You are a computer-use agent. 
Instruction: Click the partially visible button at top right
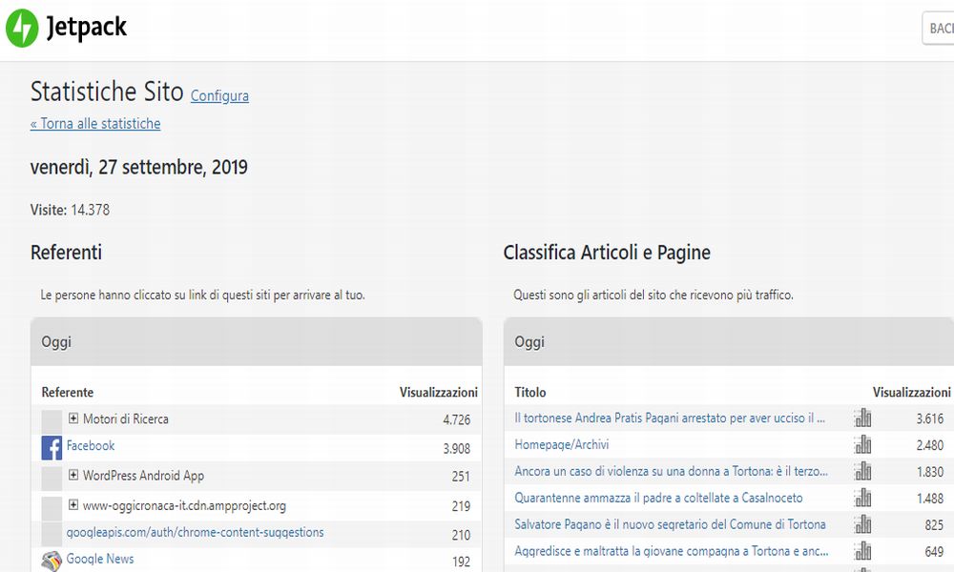[939, 29]
